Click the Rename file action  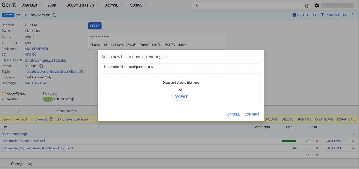[x=305, y=119]
